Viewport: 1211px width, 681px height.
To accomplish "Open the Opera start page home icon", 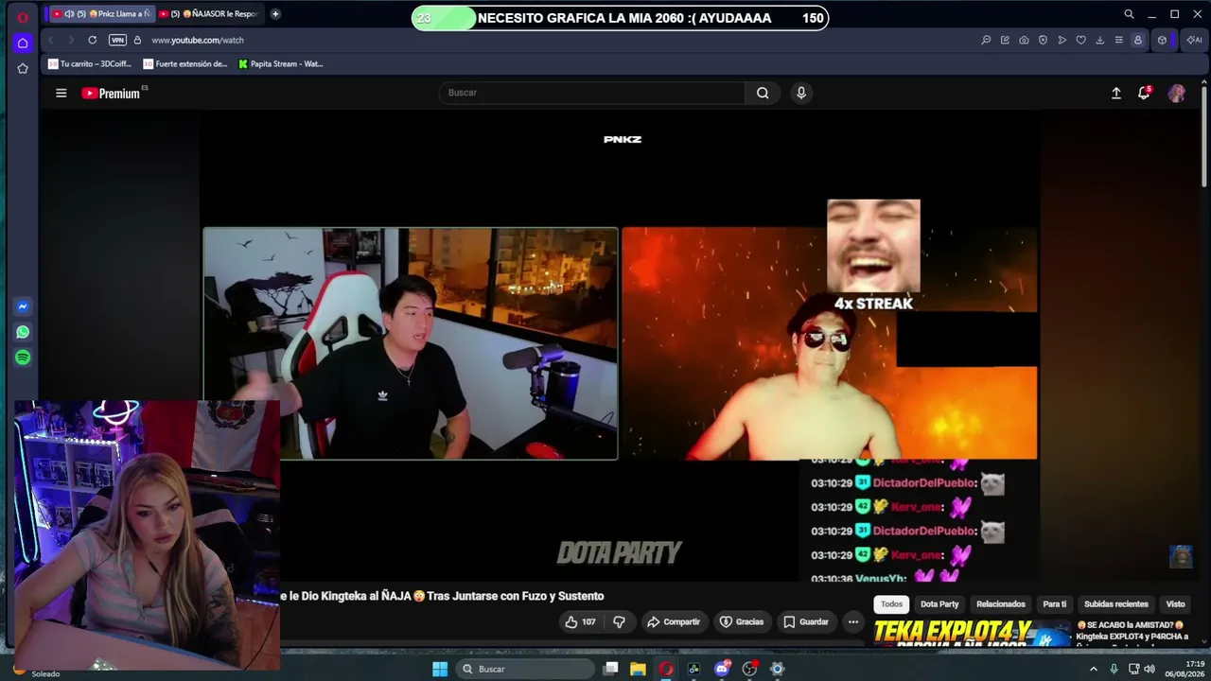I will tap(23, 43).
